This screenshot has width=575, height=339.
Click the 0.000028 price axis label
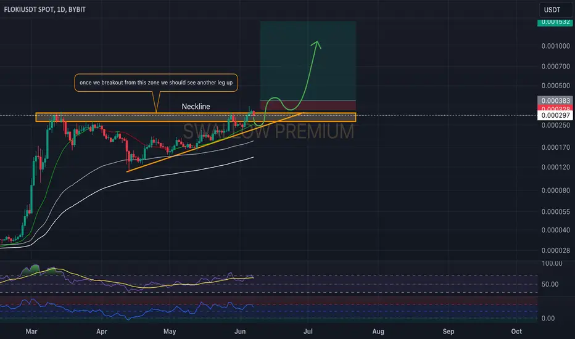click(x=555, y=251)
